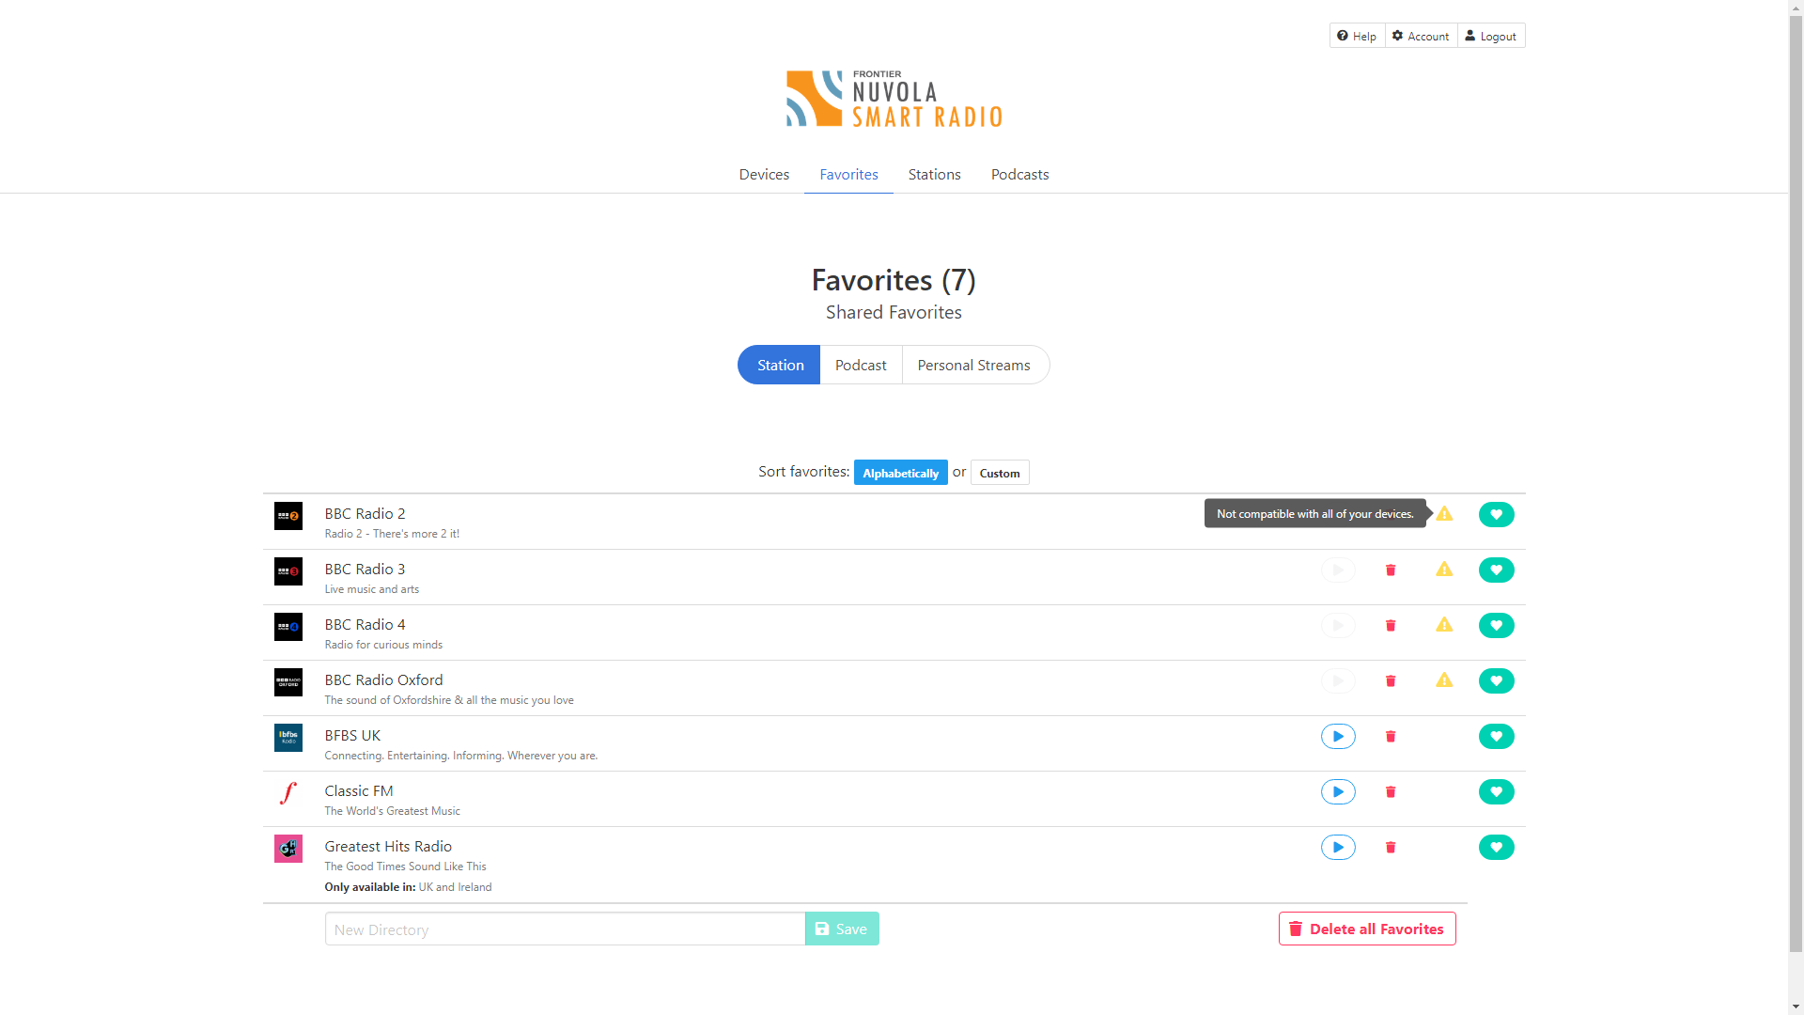Delete BBC Radio 4 with its trash icon

coord(1391,626)
